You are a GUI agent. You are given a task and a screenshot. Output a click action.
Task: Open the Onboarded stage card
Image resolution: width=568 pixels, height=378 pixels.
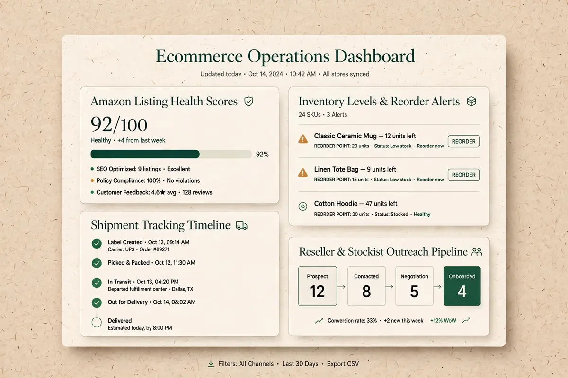click(x=462, y=286)
